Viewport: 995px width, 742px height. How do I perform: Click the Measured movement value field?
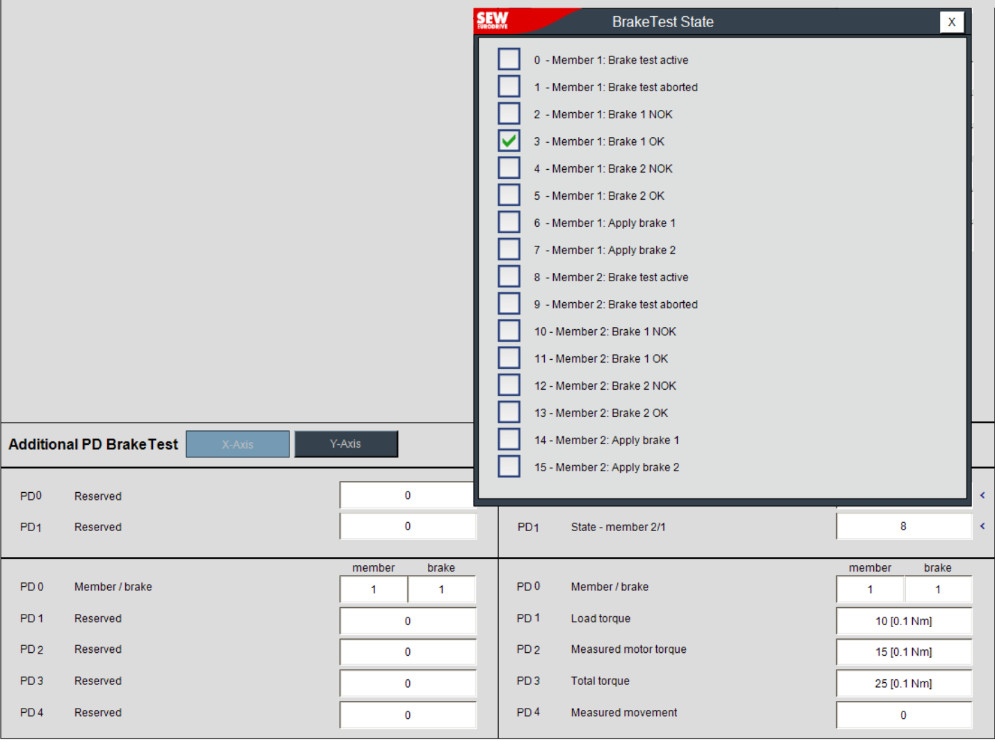pyautogui.click(x=903, y=715)
